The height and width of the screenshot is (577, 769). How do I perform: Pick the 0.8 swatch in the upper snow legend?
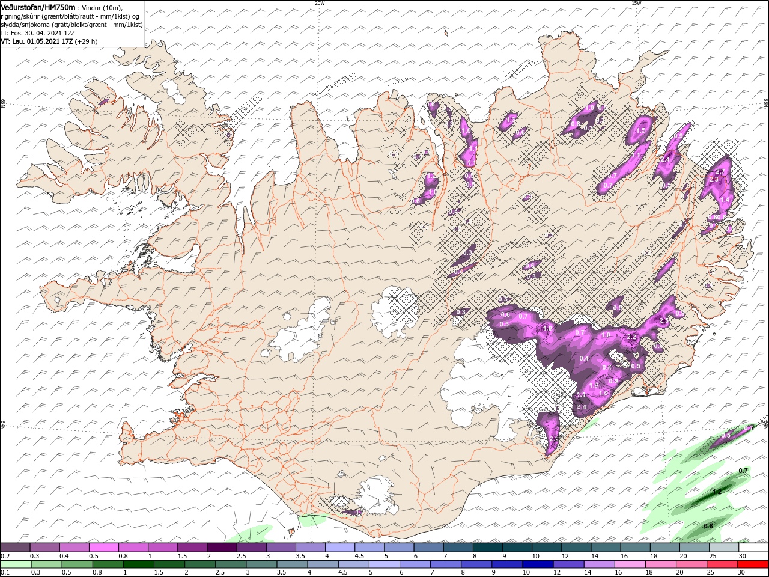tap(133, 548)
